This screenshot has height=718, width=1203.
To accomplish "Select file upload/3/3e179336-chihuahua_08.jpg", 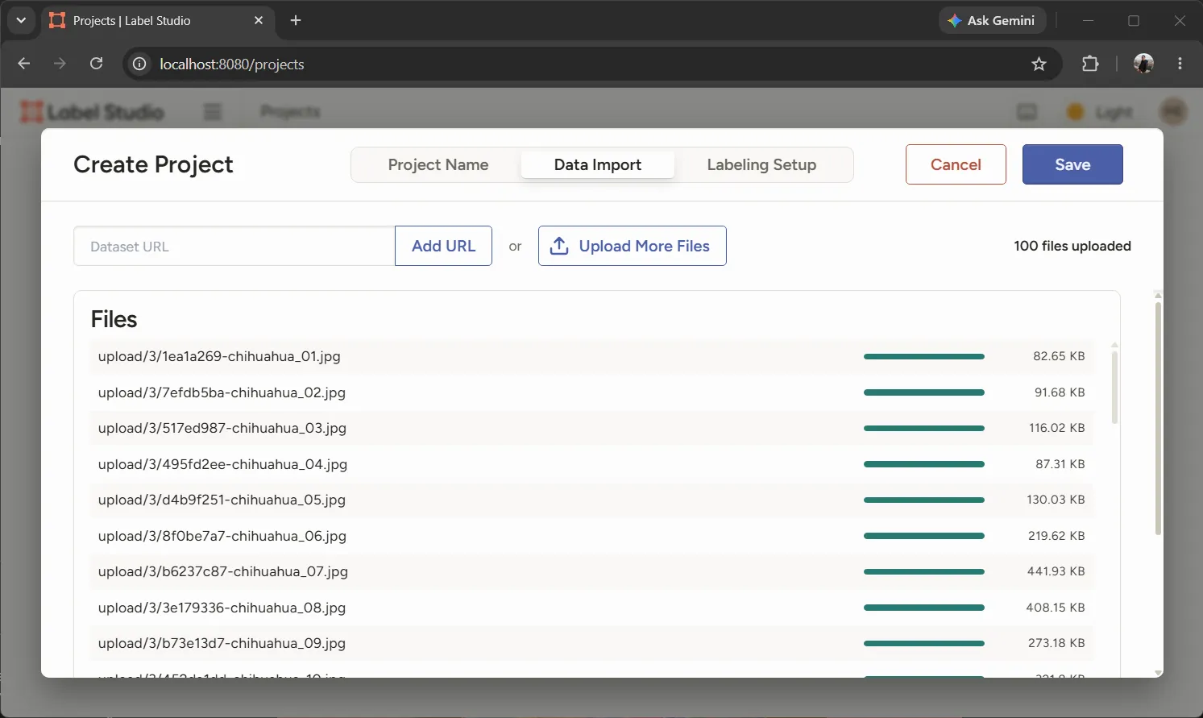I will click(x=592, y=608).
